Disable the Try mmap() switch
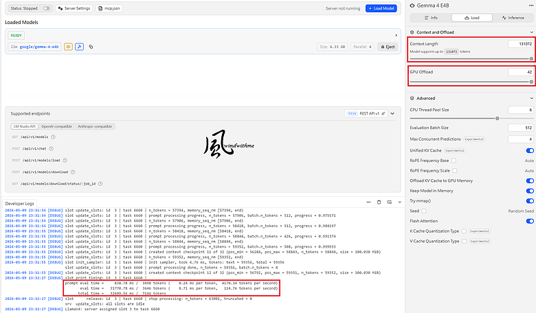The image size is (536, 313). coord(530,200)
